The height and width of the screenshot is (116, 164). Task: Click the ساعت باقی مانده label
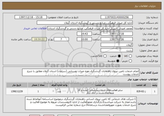pyautogui.click(x=21, y=39)
